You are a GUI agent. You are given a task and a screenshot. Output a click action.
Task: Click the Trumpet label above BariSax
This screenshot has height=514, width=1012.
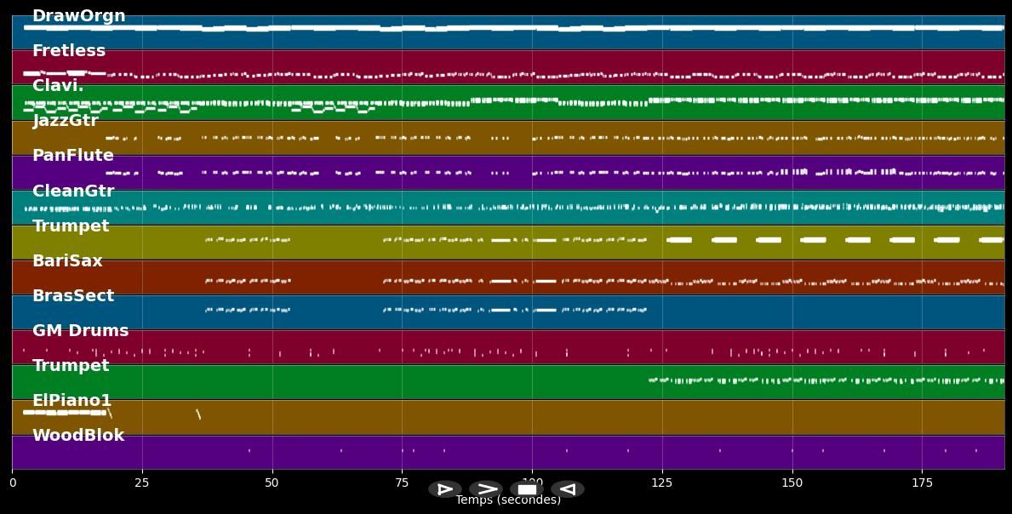[71, 226]
